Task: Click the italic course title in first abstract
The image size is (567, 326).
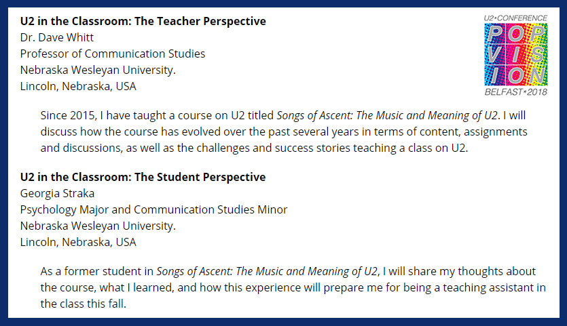Action: click(387, 115)
